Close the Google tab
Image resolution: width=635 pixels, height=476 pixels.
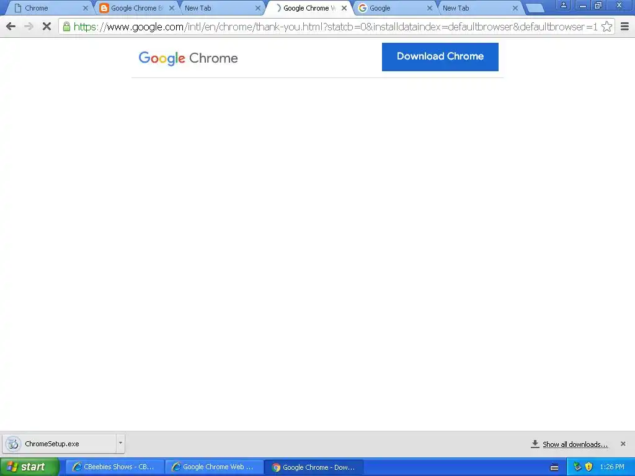430,8
